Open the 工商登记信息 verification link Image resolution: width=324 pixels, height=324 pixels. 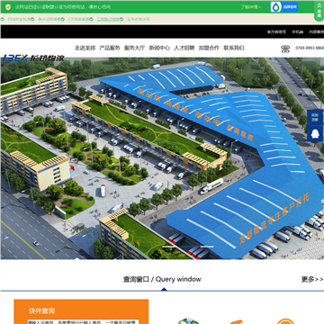[x=108, y=19]
